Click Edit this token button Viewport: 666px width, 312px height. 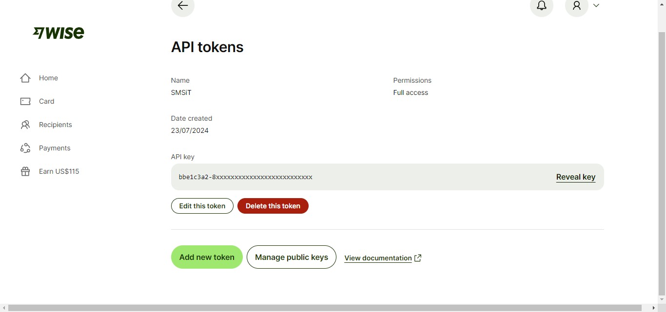pyautogui.click(x=202, y=206)
